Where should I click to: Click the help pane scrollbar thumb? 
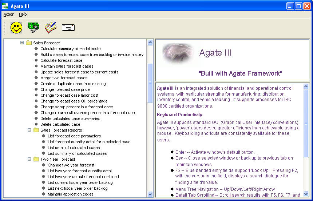306,124
